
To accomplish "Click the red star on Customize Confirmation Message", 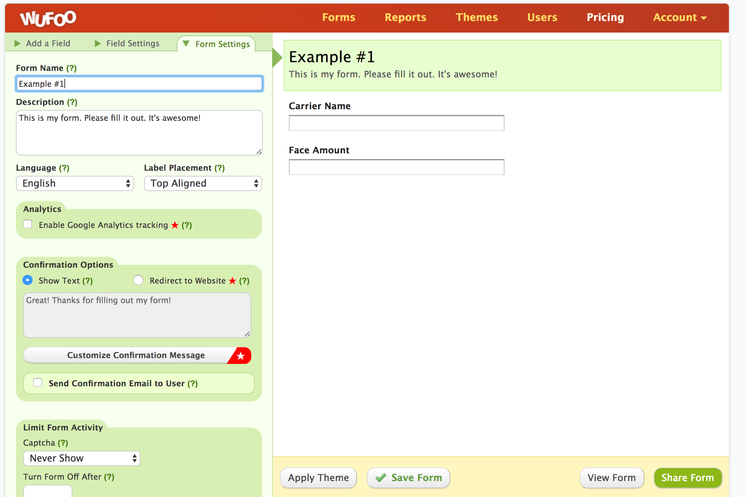I will pyautogui.click(x=241, y=356).
